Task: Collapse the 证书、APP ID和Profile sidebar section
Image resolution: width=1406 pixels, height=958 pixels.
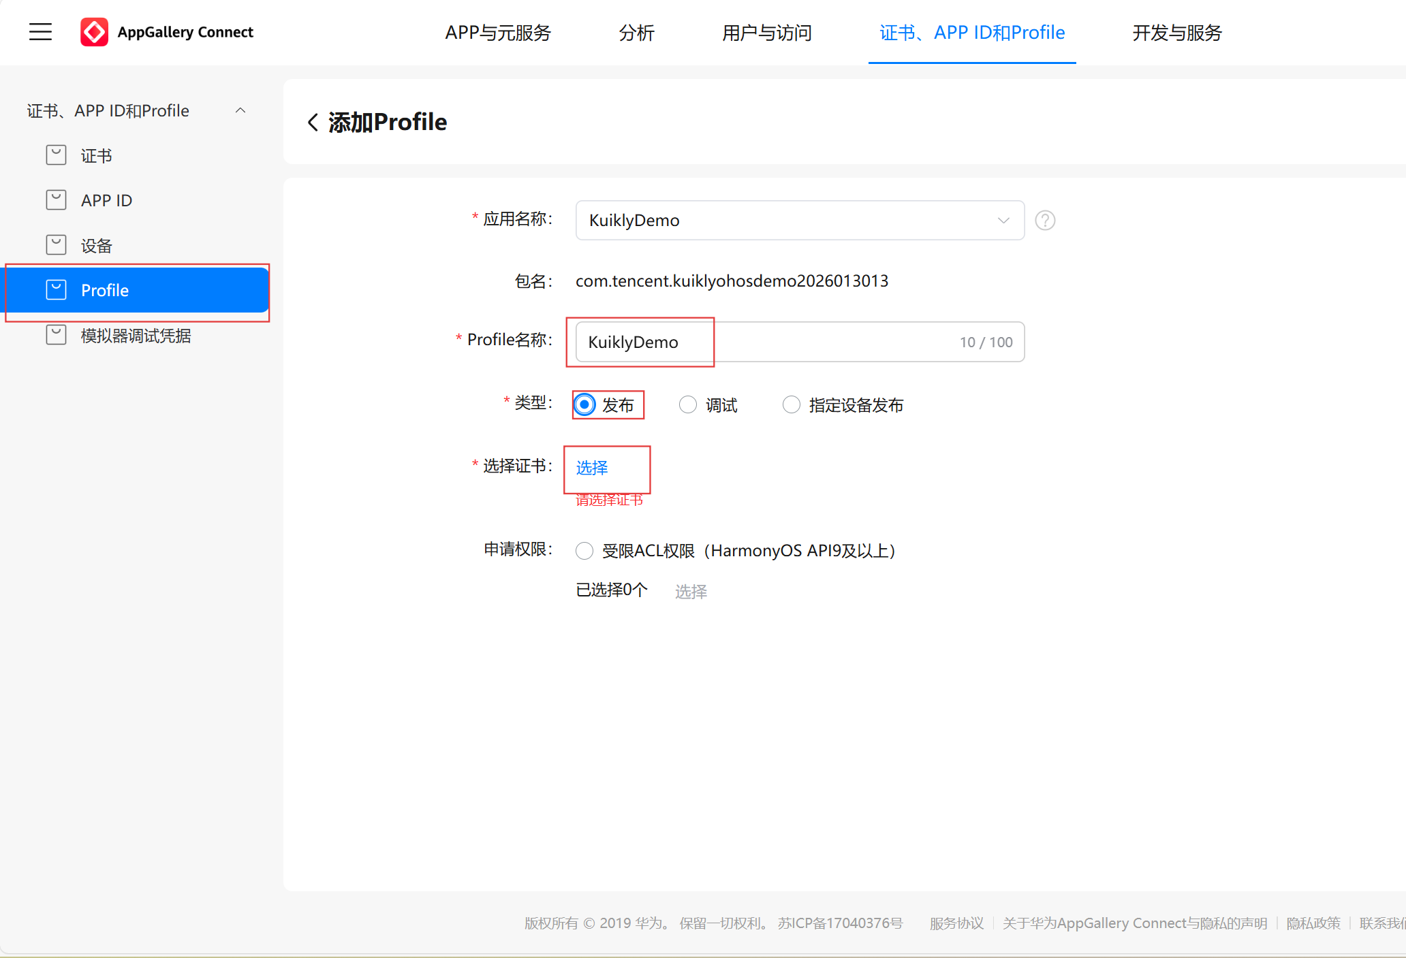Action: click(x=240, y=110)
